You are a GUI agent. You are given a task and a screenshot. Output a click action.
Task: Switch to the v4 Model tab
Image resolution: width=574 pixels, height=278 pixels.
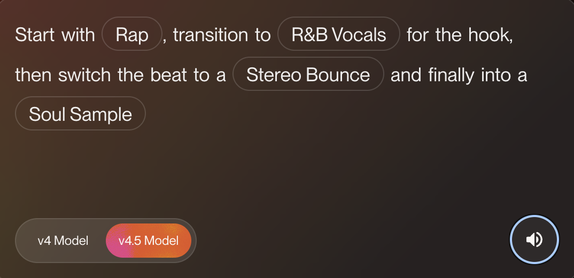pyautogui.click(x=63, y=241)
